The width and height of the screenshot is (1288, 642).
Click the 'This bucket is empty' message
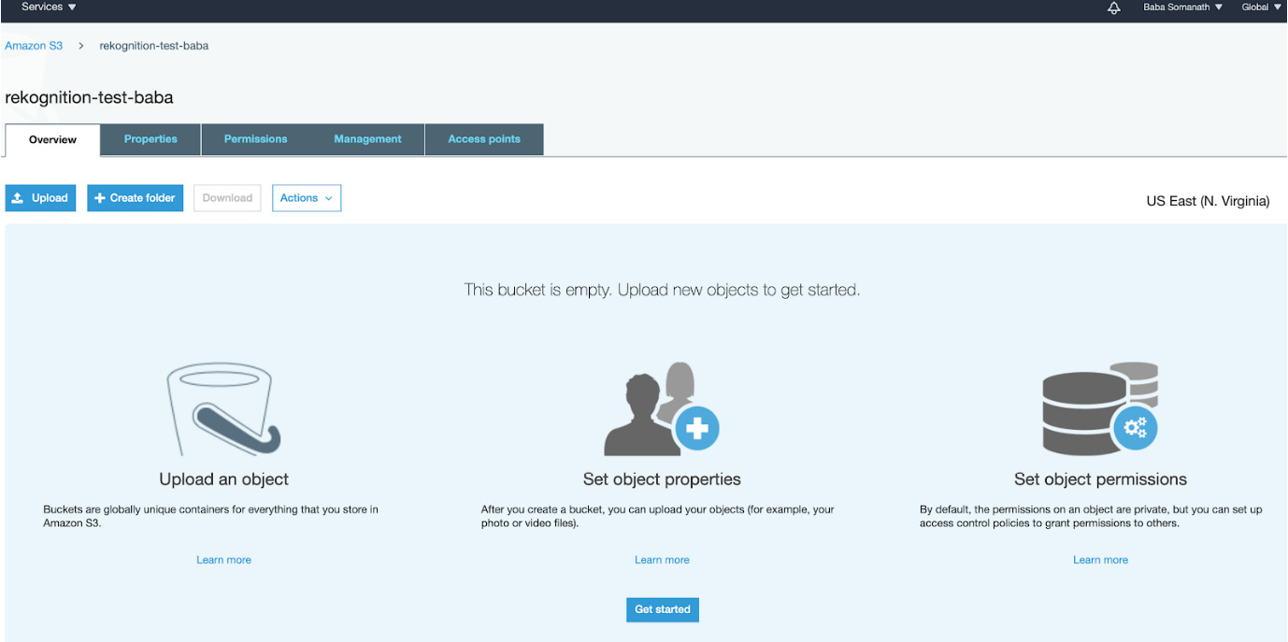coord(662,290)
